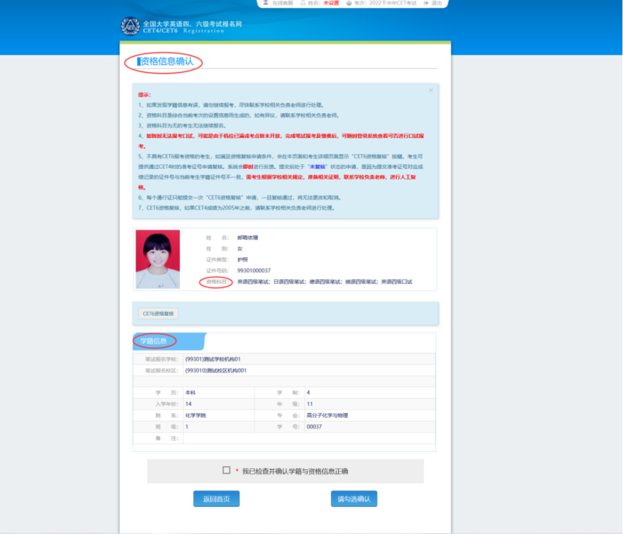Click the red 未设置 name link
This screenshot has height=534, width=623.
coord(331,3)
